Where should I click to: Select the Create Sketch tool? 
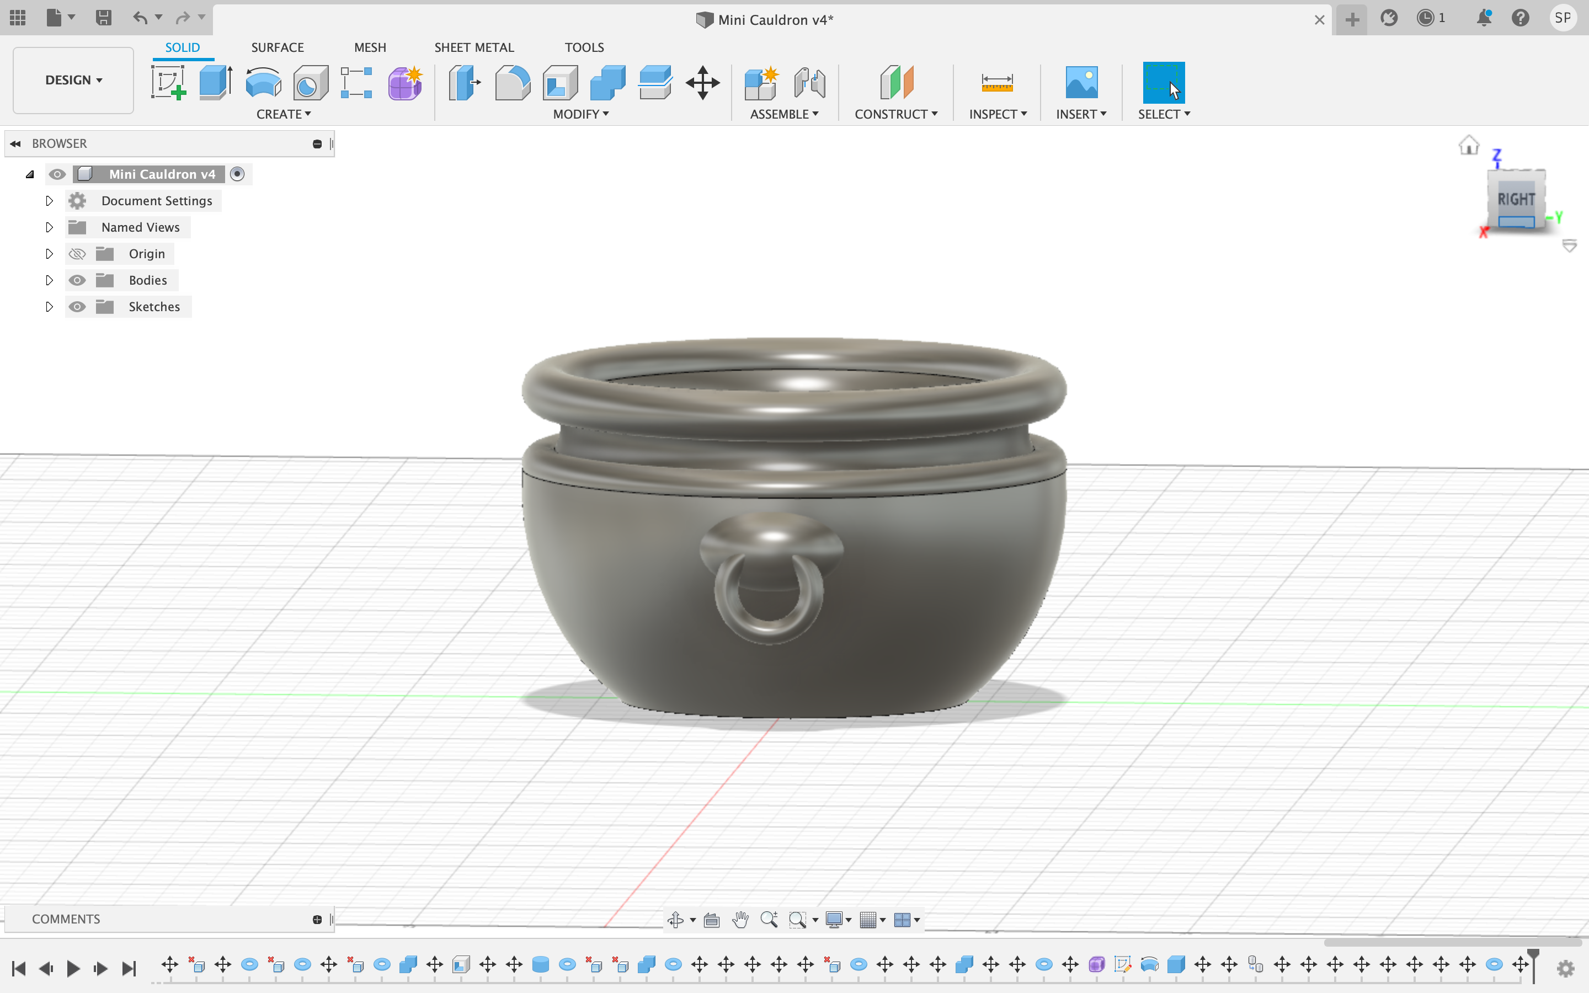coord(169,83)
